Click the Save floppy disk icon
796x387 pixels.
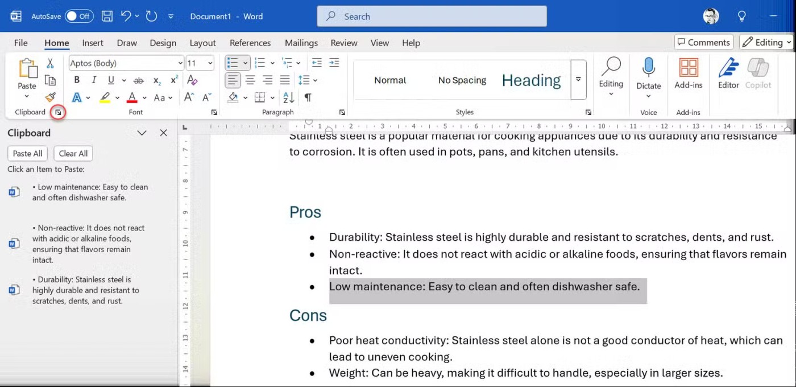(x=107, y=17)
